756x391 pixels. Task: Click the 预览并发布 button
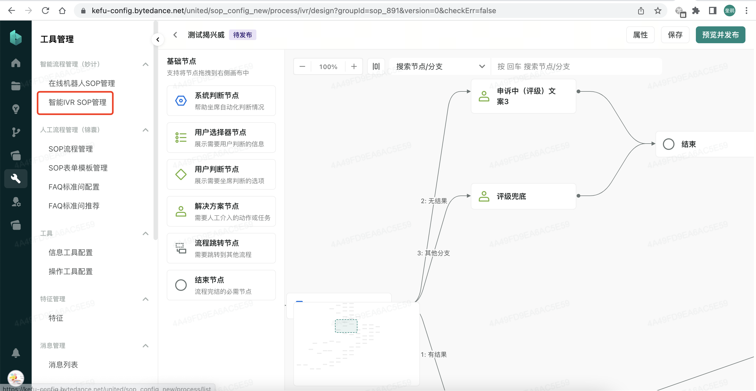click(x=720, y=35)
